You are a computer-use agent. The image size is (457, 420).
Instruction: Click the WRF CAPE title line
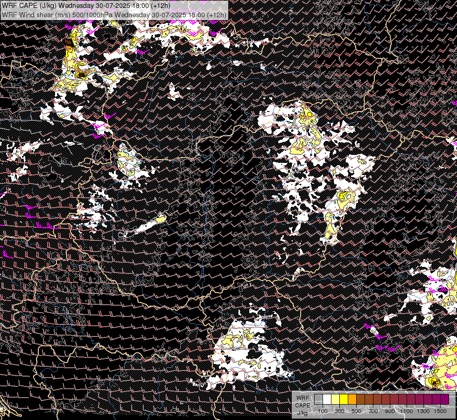[86, 6]
